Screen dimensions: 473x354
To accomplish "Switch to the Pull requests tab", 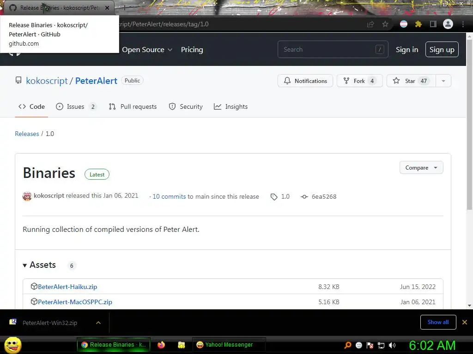I will [133, 106].
